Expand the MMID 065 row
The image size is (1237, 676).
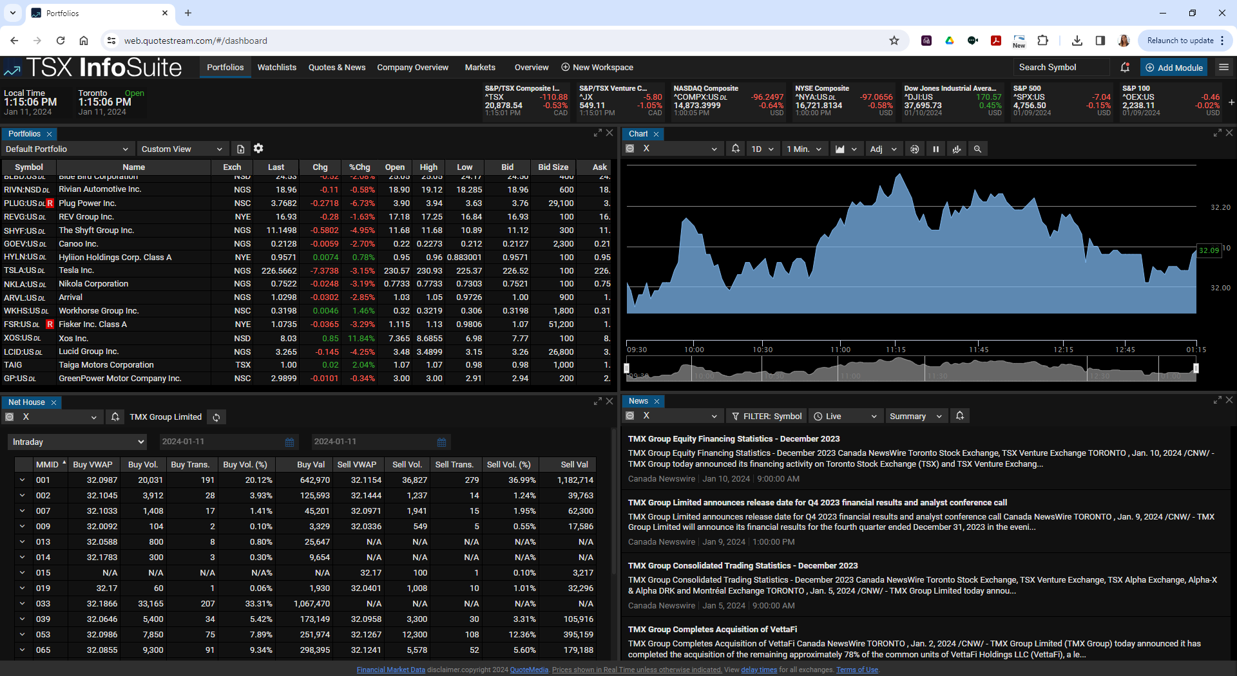coord(23,650)
